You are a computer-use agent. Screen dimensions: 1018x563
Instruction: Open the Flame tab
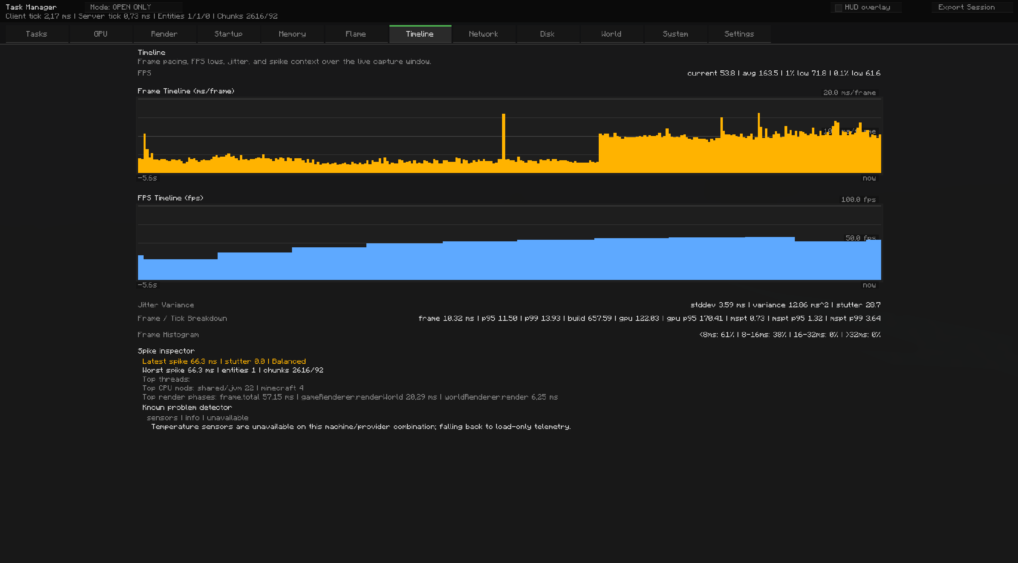(x=356, y=34)
